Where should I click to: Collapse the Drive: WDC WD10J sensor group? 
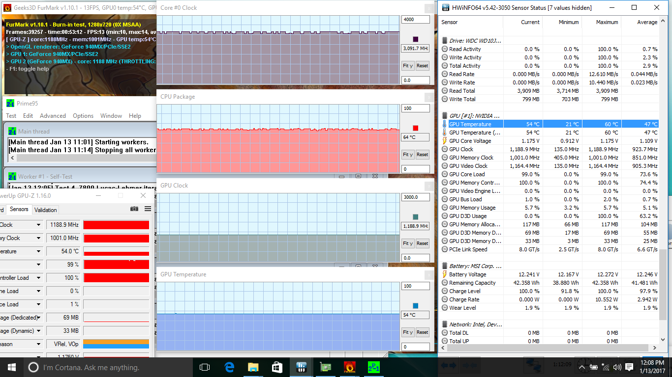tap(445, 41)
